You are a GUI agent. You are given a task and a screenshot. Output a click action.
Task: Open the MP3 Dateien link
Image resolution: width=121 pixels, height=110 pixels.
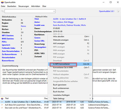8,35
